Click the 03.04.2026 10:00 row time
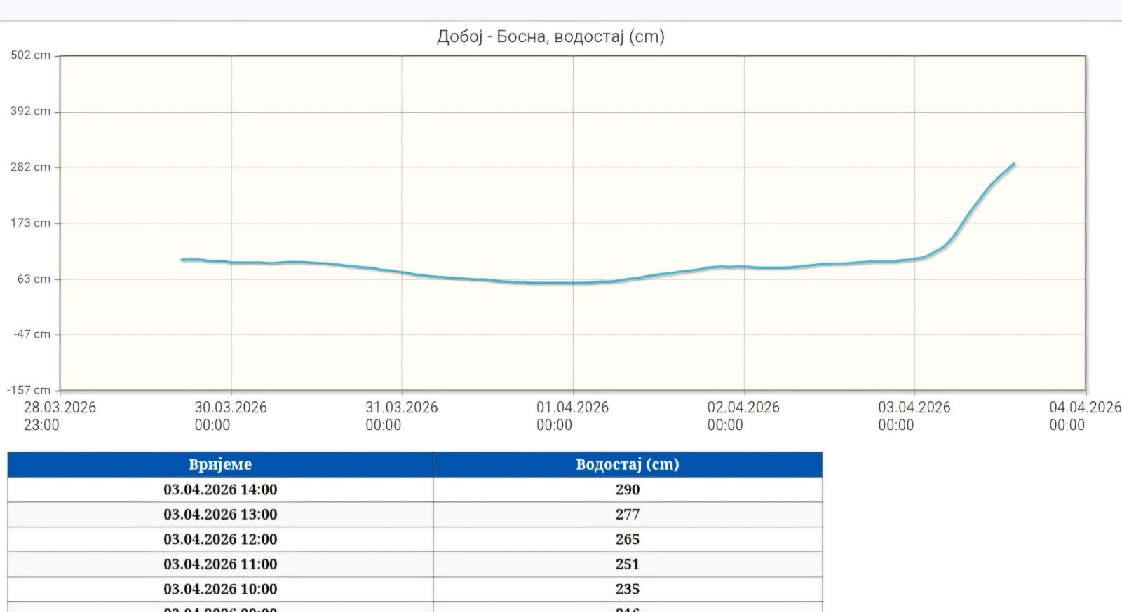The width and height of the screenshot is (1122, 612). point(220,589)
